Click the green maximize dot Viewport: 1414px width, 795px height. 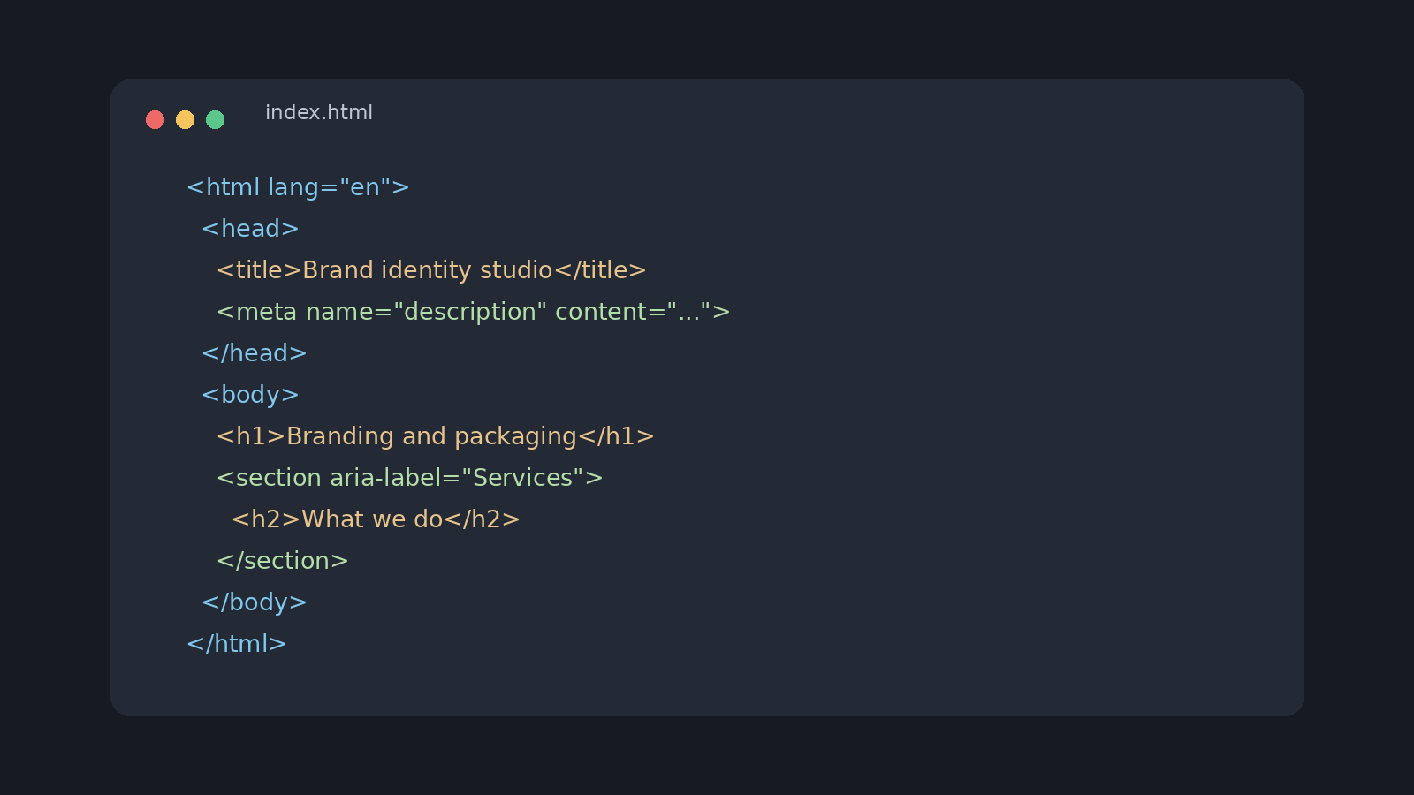(x=215, y=119)
